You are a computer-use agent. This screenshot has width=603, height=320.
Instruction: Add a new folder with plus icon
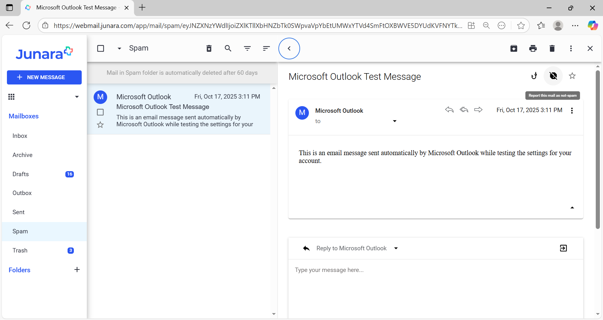tap(77, 269)
